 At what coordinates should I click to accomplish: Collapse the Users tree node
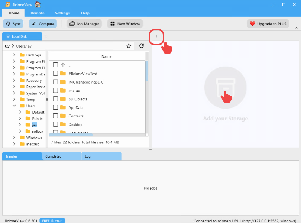coord(14,106)
